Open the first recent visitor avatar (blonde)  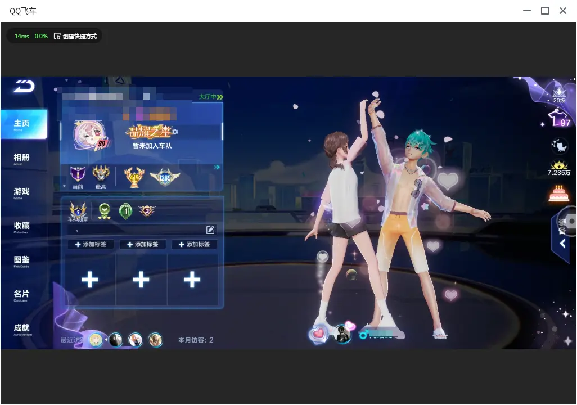tap(96, 340)
